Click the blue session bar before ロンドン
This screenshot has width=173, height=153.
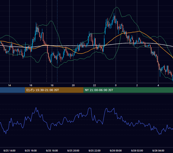click(x=12, y=90)
